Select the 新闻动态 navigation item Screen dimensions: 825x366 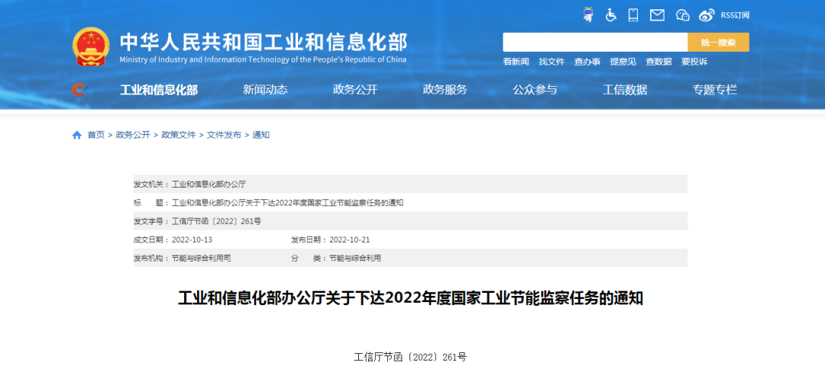(265, 90)
